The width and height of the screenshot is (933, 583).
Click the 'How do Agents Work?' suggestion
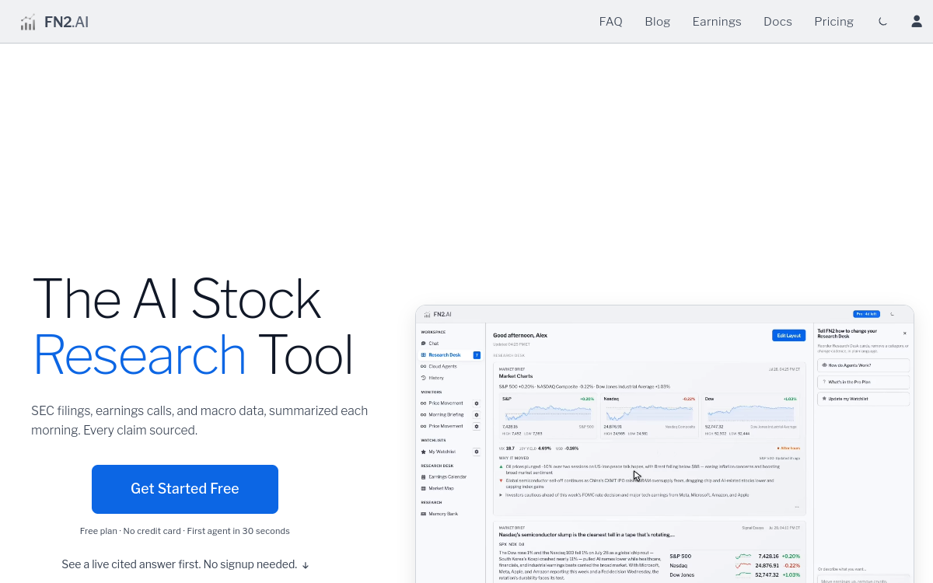[863, 365]
